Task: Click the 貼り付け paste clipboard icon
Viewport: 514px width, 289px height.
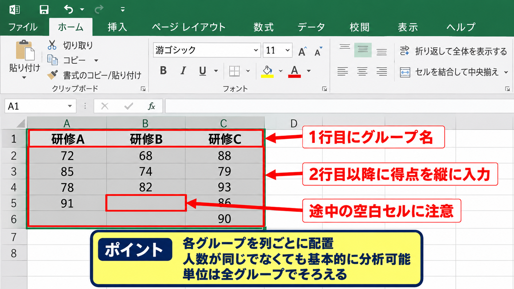Action: pyautogui.click(x=25, y=50)
